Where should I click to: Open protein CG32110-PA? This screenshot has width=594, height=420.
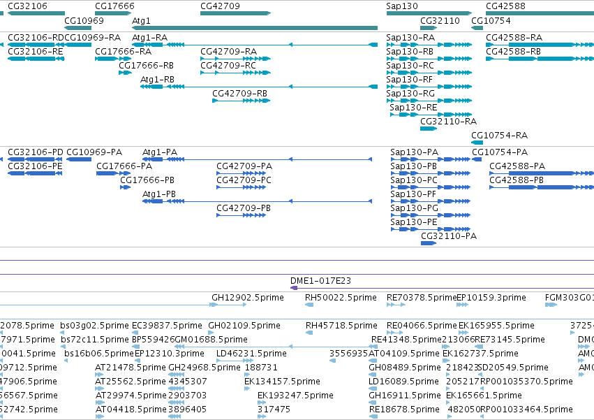click(x=449, y=236)
